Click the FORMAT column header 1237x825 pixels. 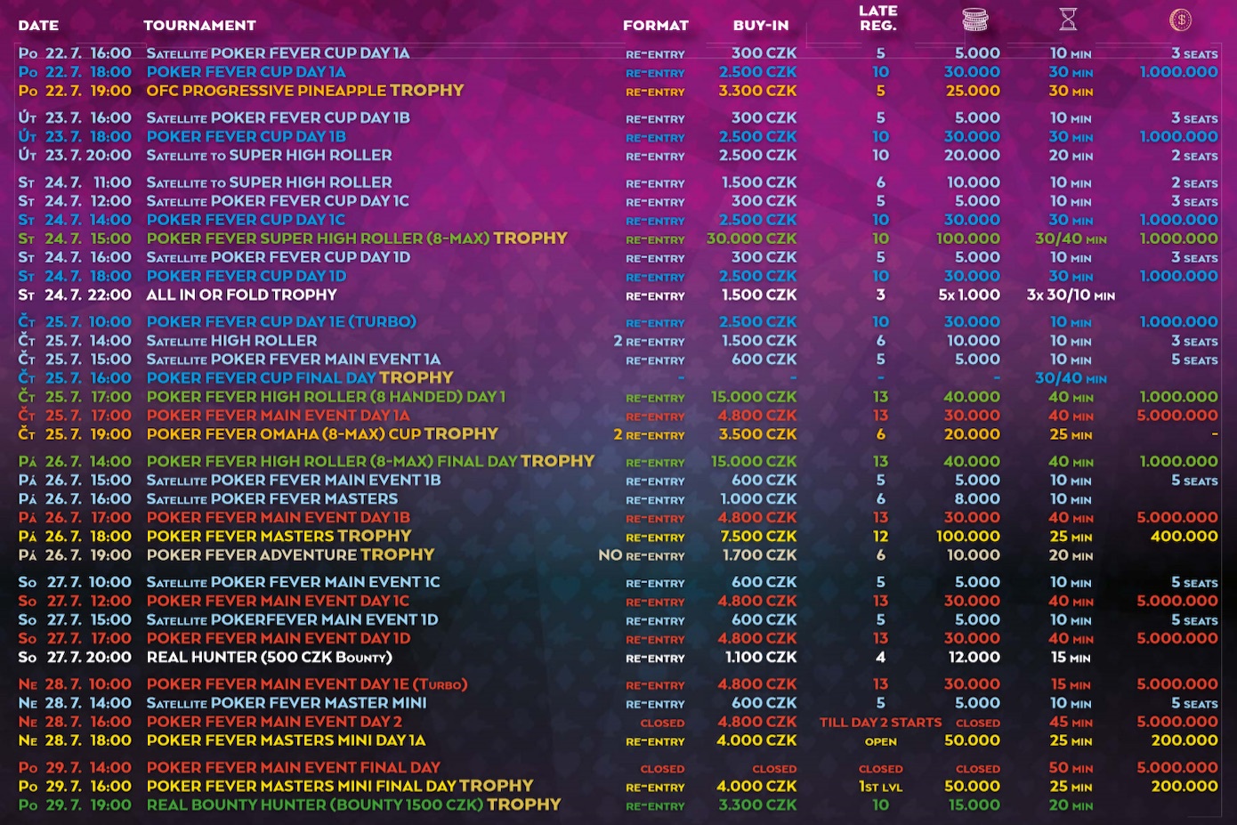pos(656,26)
